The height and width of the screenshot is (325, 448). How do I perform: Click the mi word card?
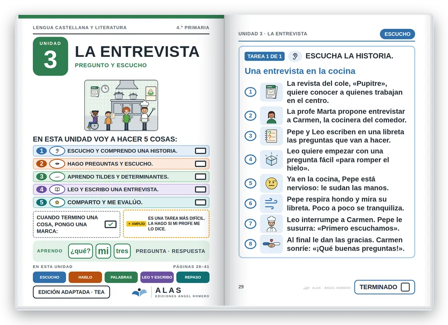click(103, 251)
